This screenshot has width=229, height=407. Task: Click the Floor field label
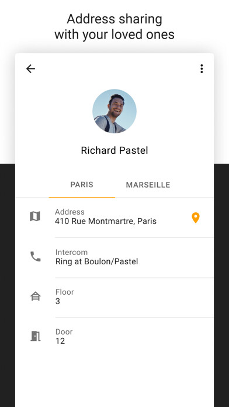[65, 292]
